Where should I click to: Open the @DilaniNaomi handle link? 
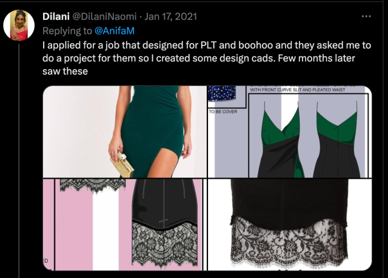tap(104, 16)
